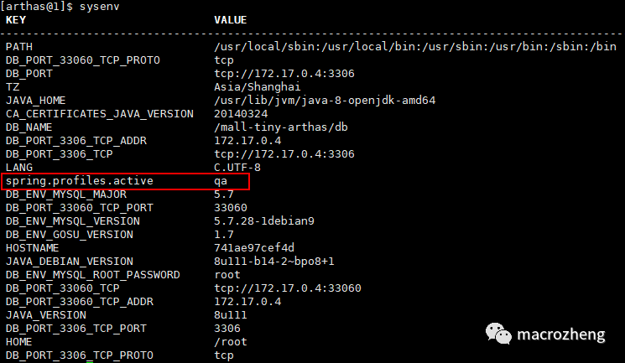Image resolution: width=625 pixels, height=363 pixels.
Task: Click the 8u111-b14-2~bpo8+1 value
Action: point(274,262)
